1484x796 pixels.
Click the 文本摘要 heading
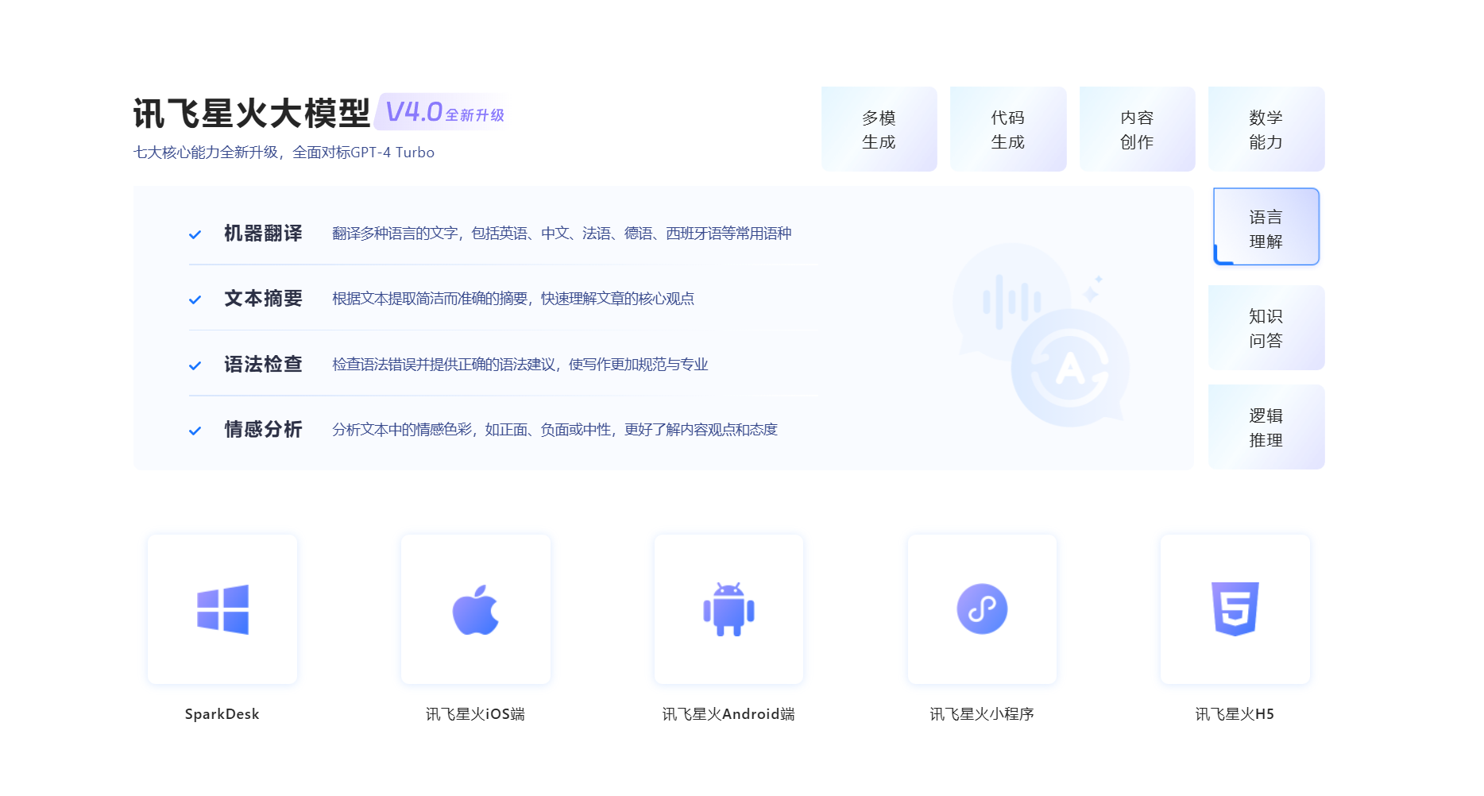click(263, 299)
